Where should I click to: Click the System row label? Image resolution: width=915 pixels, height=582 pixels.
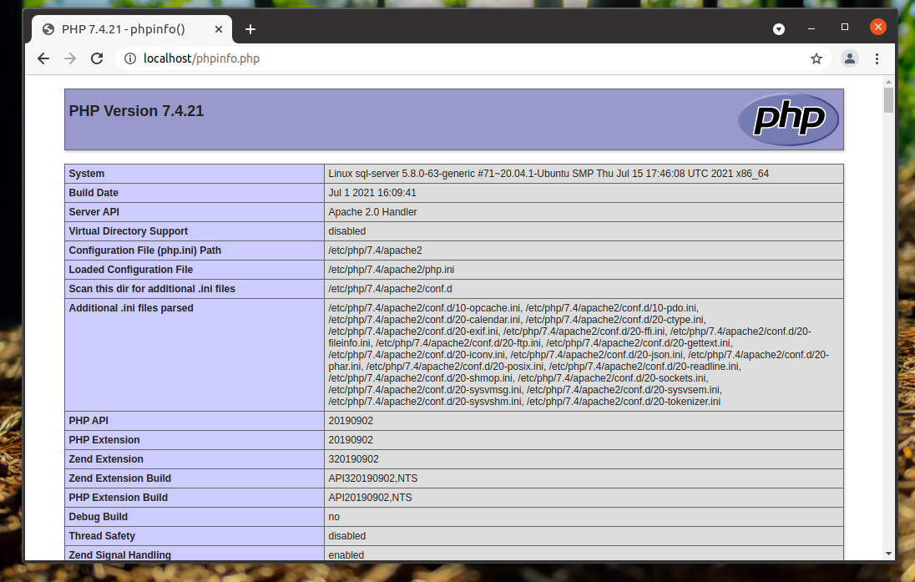86,174
